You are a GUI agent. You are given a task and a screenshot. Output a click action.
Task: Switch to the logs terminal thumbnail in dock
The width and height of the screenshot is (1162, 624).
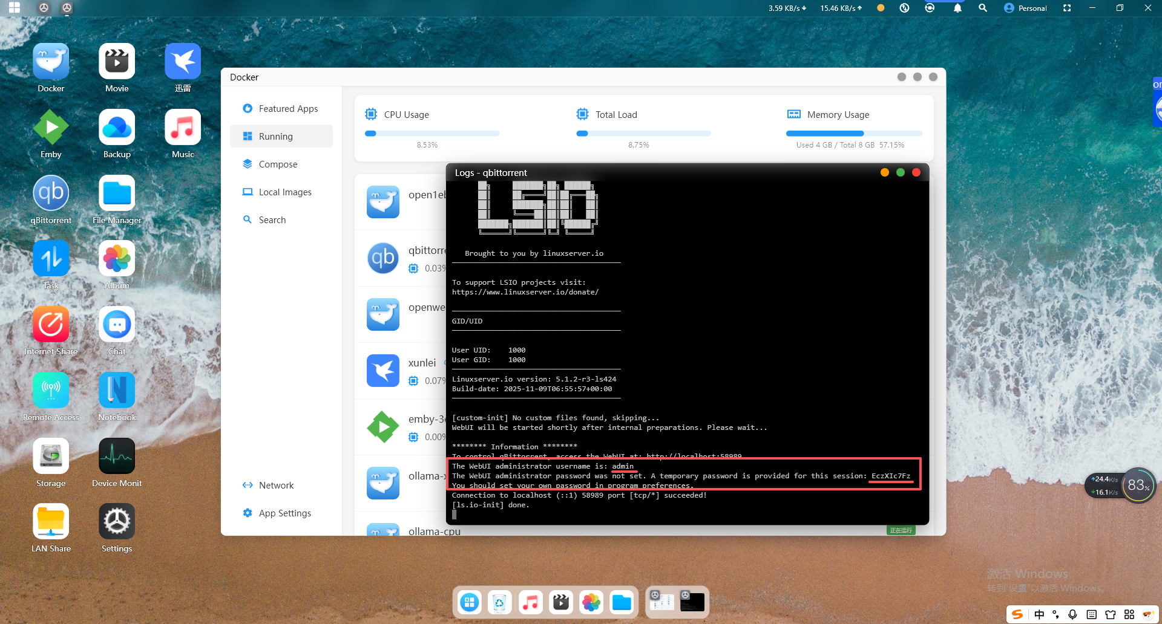click(692, 601)
